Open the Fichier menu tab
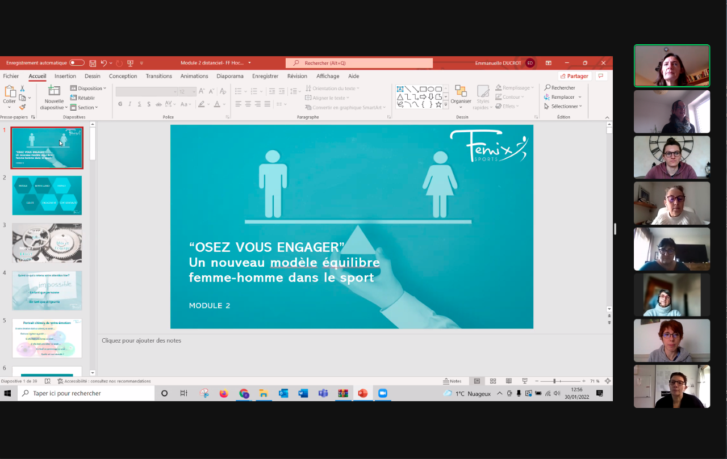The width and height of the screenshot is (727, 459). click(11, 76)
